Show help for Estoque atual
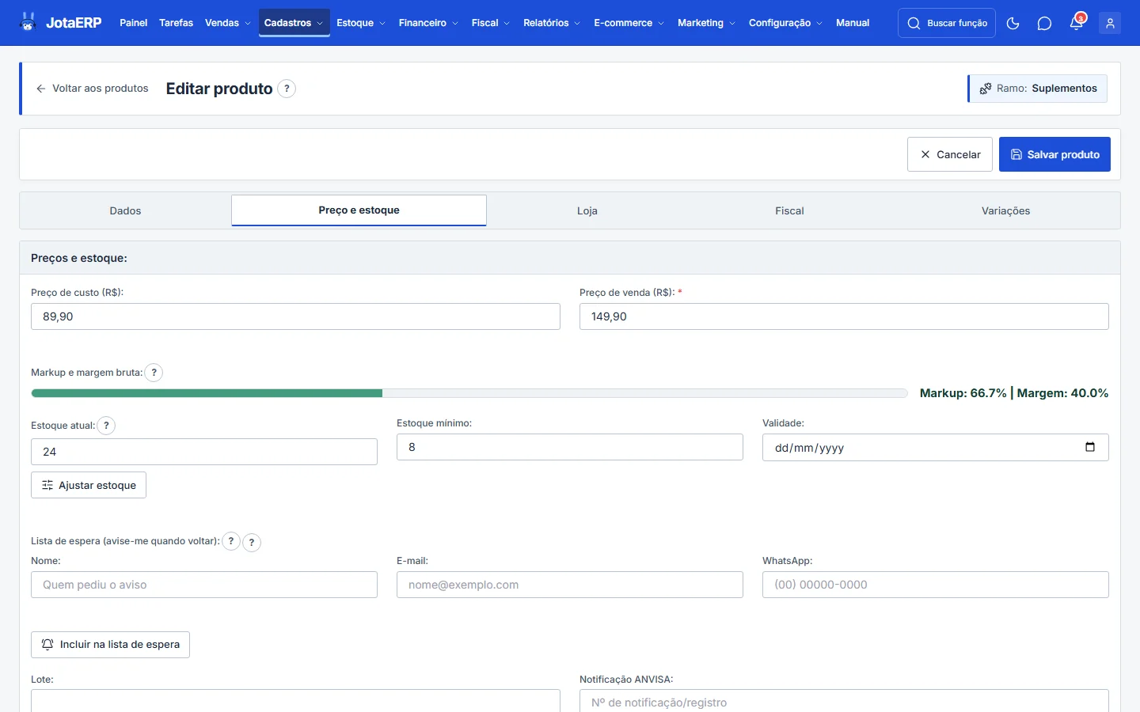The height and width of the screenshot is (712, 1140). point(106,426)
